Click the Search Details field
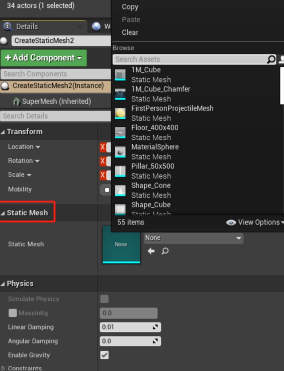 click(55, 116)
